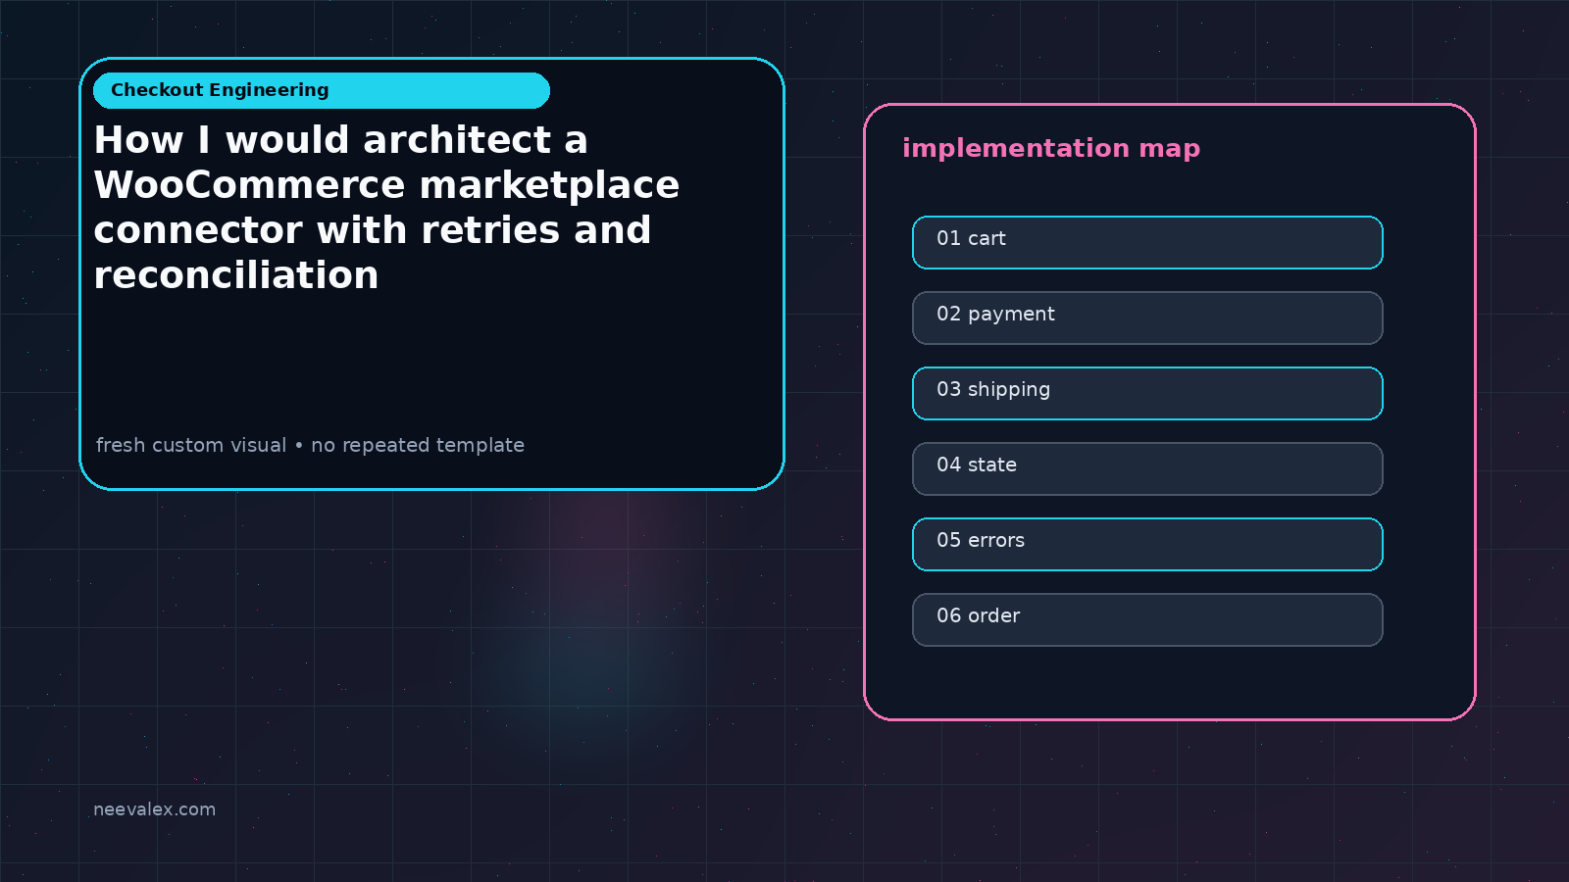This screenshot has width=1569, height=882.
Task: Click the Checkout Engineering badge
Action: [x=321, y=90]
